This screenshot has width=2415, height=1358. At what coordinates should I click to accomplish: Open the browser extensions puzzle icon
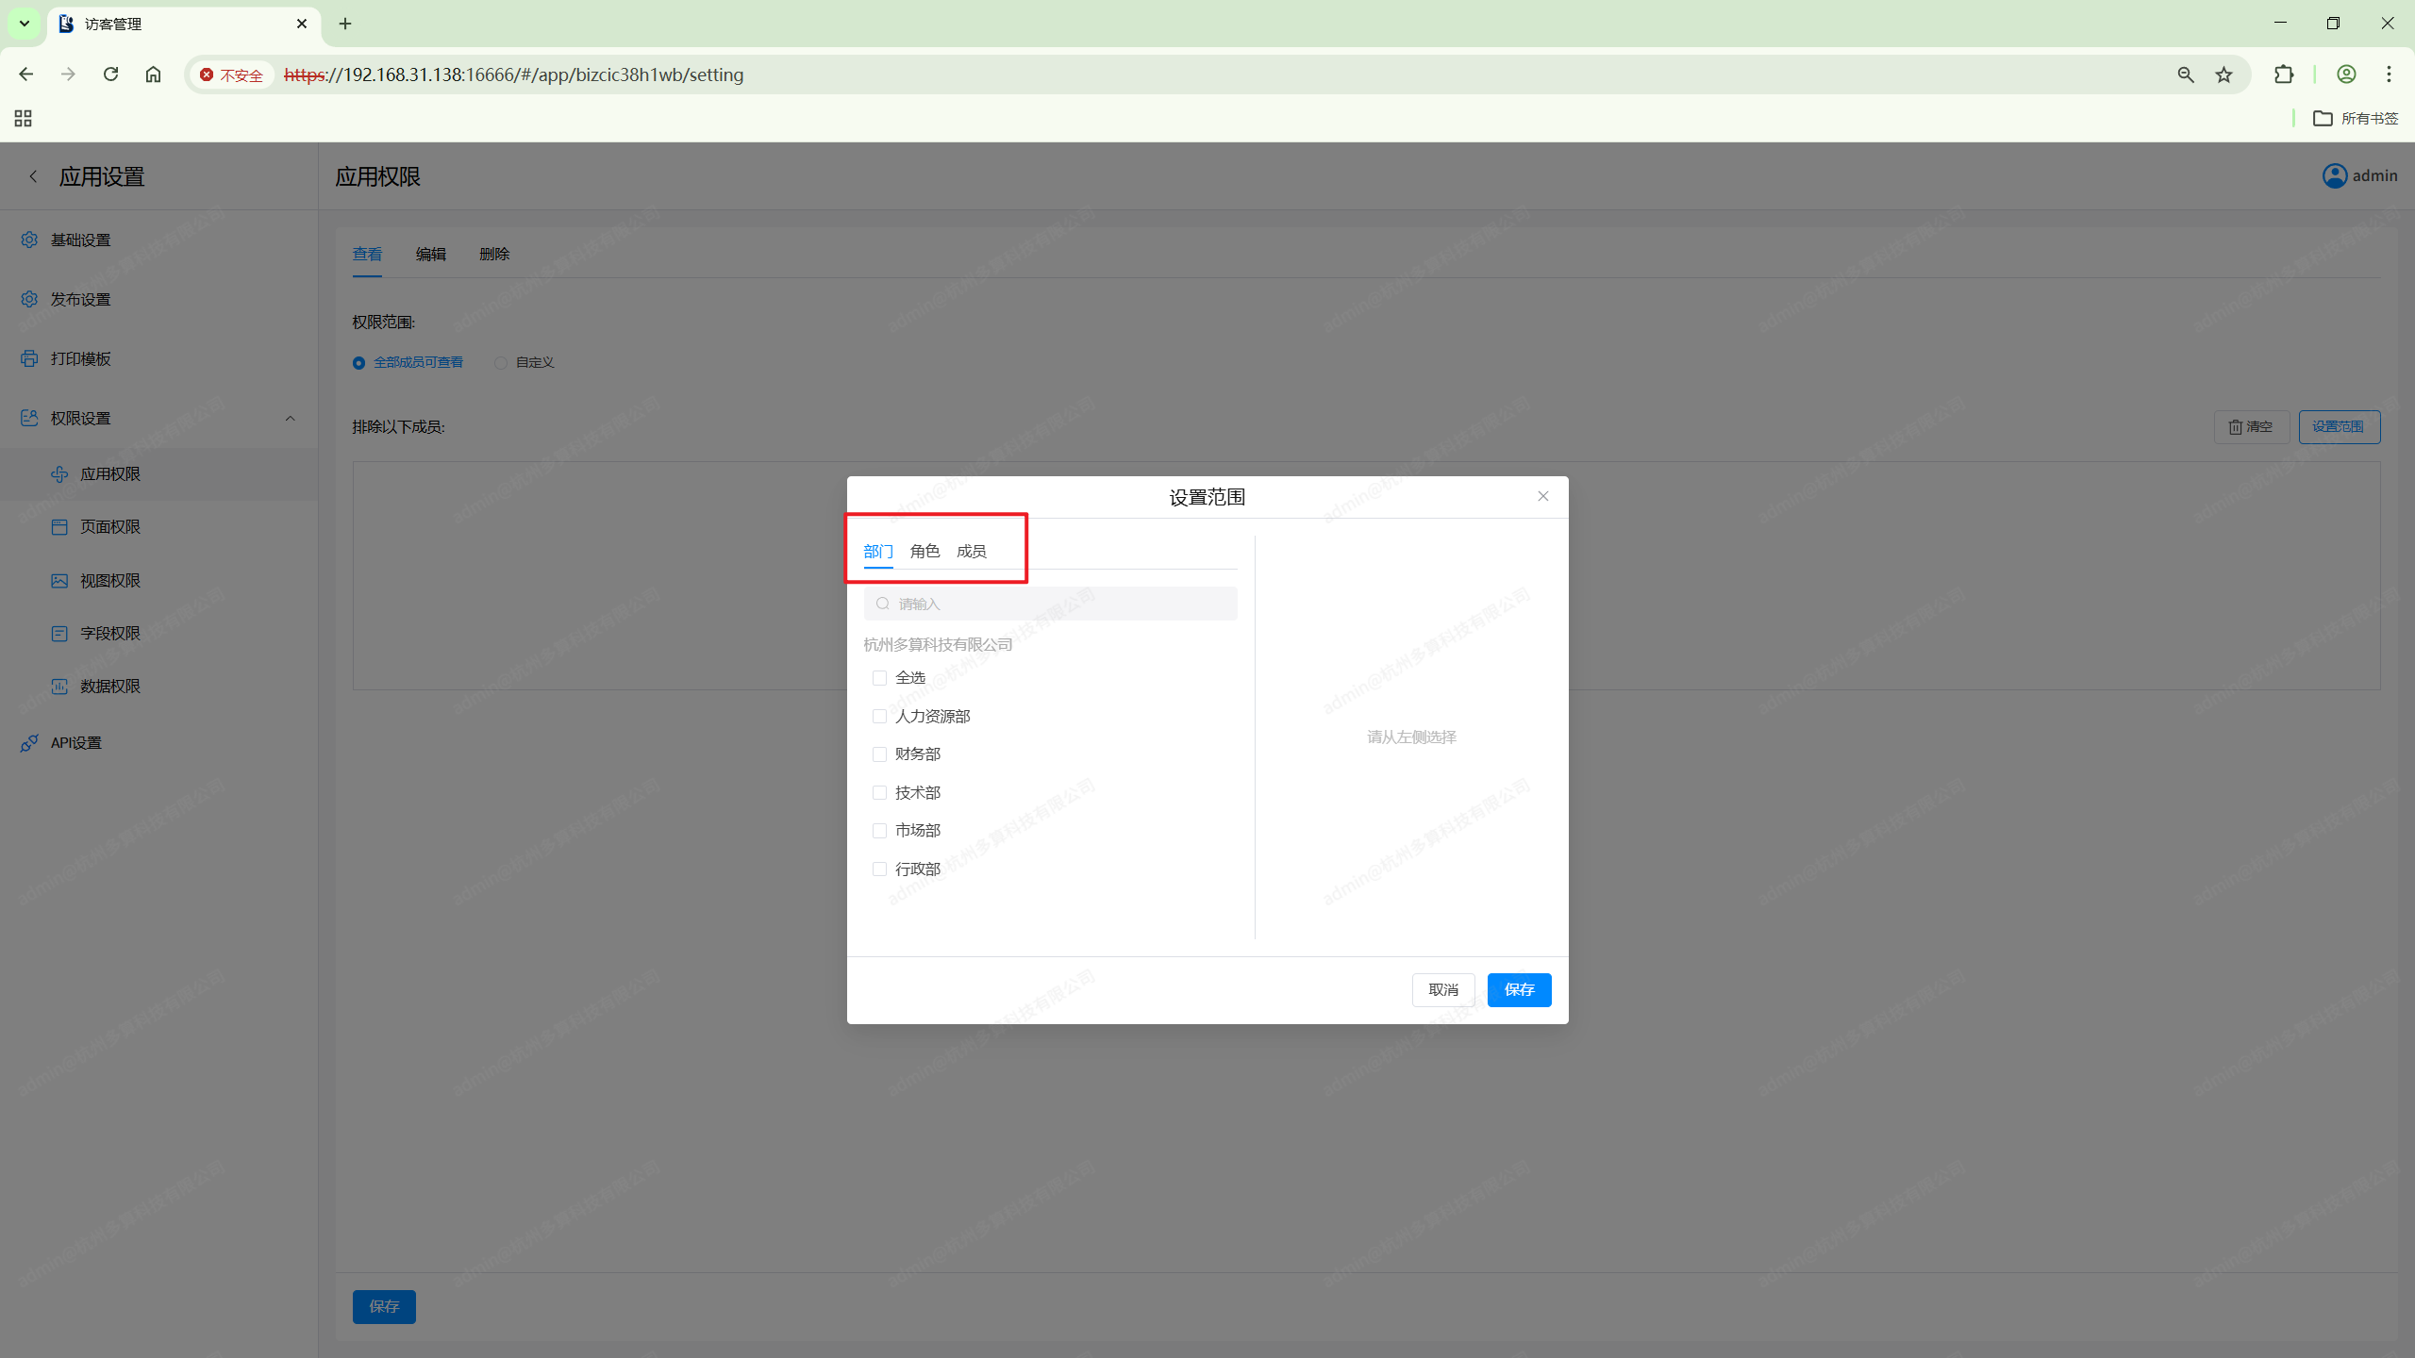point(2284,75)
